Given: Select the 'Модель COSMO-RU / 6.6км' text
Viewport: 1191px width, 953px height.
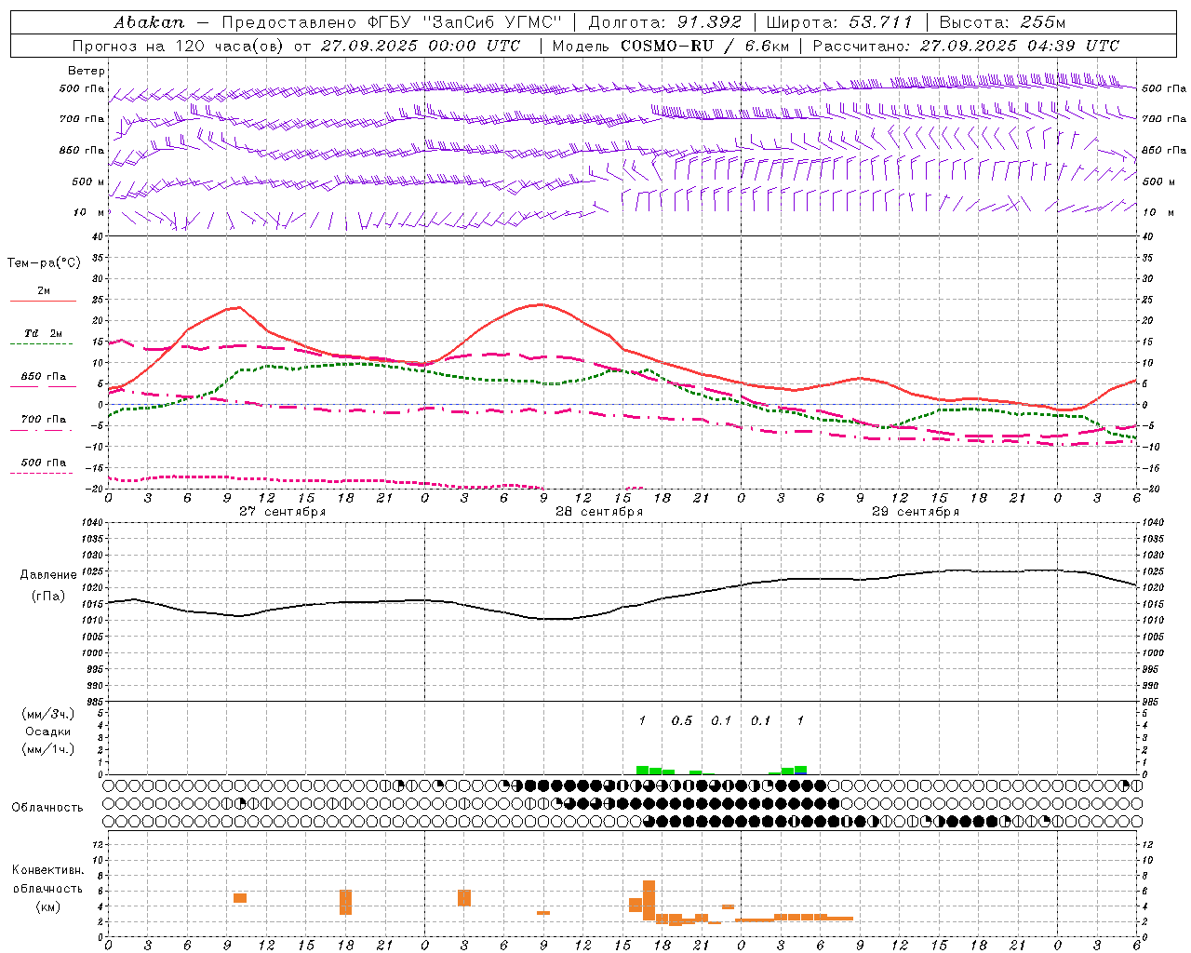Looking at the screenshot, I should point(671,46).
